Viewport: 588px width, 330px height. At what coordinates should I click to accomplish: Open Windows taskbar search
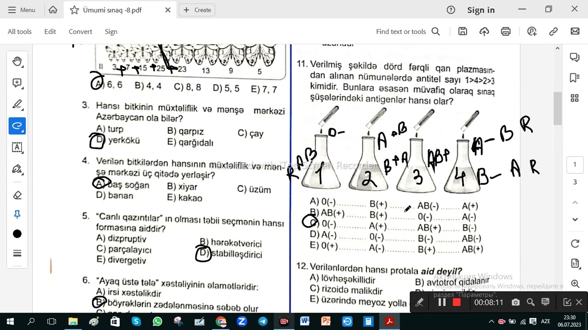(x=31, y=321)
